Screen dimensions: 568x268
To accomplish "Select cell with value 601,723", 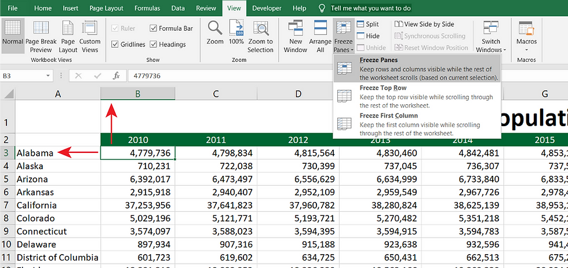I will (x=138, y=258).
